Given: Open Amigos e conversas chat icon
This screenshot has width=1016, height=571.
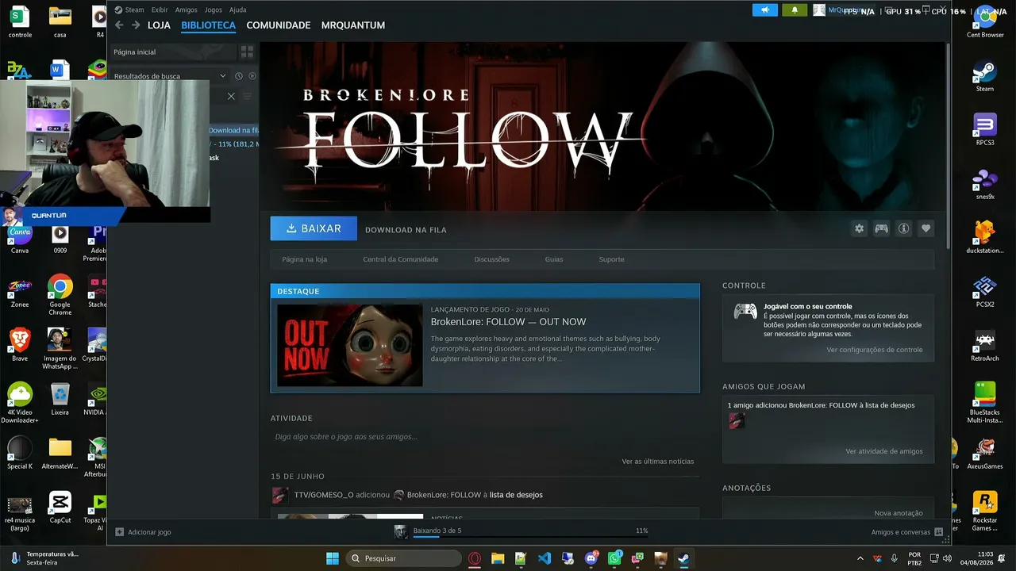Looking at the screenshot, I should [x=939, y=532].
